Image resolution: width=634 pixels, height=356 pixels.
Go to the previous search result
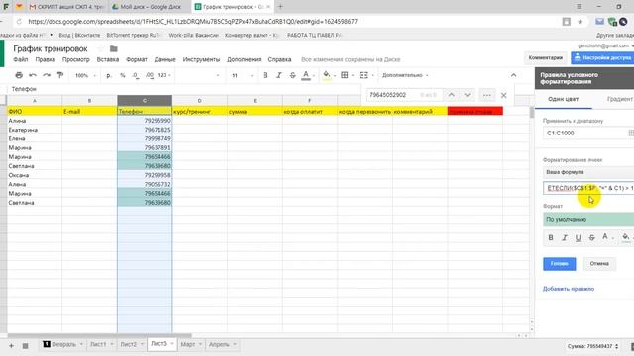[452, 95]
